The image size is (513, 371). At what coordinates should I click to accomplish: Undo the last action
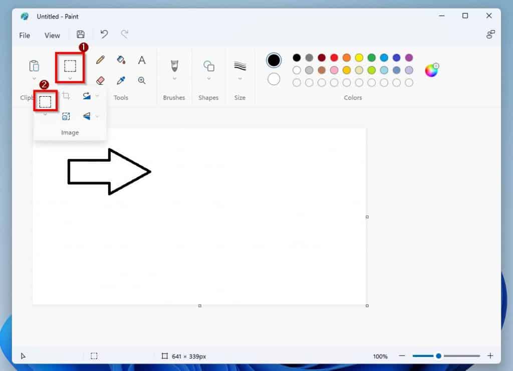point(104,34)
